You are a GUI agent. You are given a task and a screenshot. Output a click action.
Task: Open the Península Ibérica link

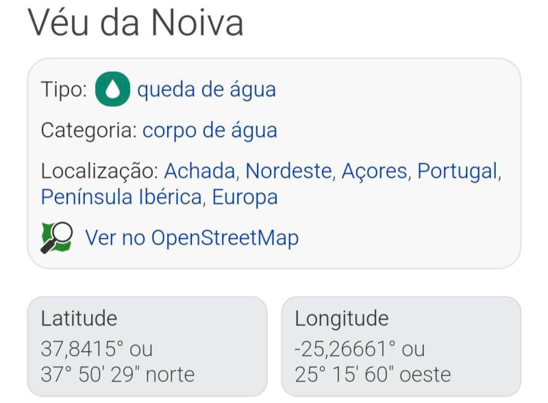pyautogui.click(x=121, y=197)
